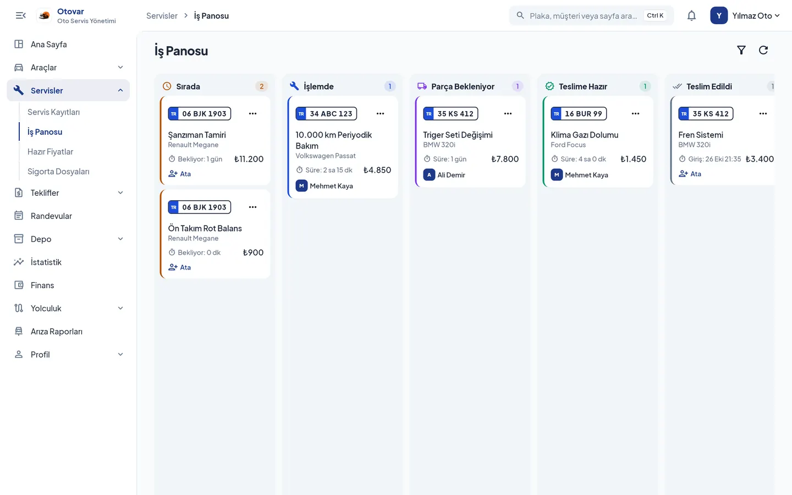The width and height of the screenshot is (792, 495).
Task: Open the notifications bell
Action: pyautogui.click(x=691, y=15)
